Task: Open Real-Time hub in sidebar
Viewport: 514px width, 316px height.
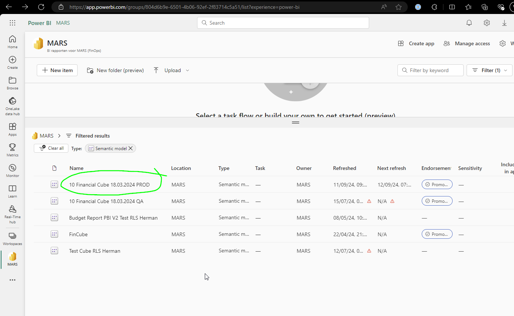Action: [x=13, y=214]
